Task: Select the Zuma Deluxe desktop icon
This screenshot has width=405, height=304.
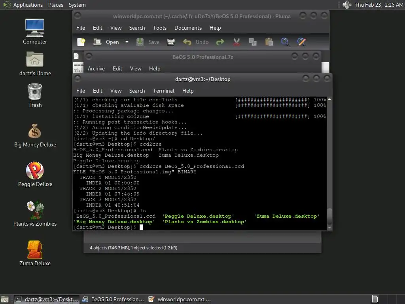Action: click(35, 253)
